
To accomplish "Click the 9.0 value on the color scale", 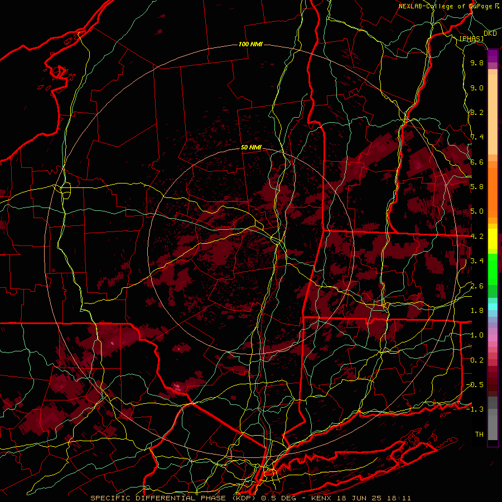I will [477, 88].
